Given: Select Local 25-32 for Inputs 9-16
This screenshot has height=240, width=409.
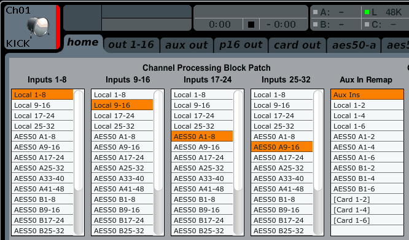Looking at the screenshot, I should (122, 126).
